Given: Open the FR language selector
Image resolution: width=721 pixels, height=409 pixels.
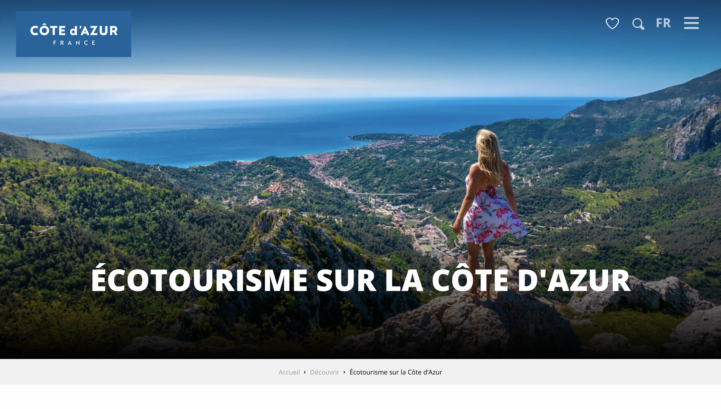Looking at the screenshot, I should pos(663,23).
